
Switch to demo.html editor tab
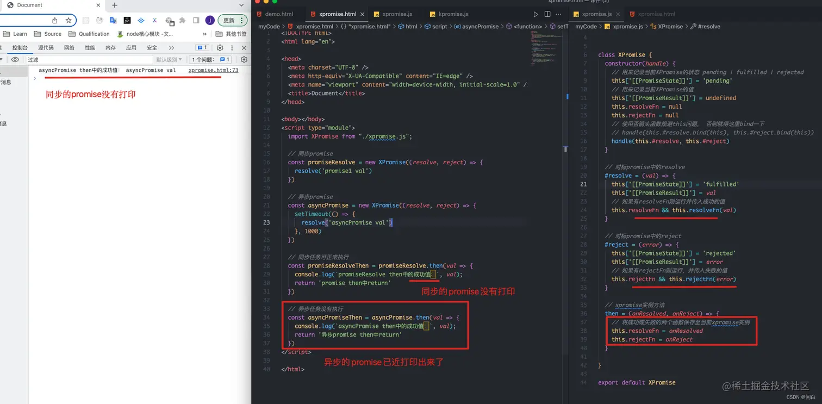coord(275,14)
